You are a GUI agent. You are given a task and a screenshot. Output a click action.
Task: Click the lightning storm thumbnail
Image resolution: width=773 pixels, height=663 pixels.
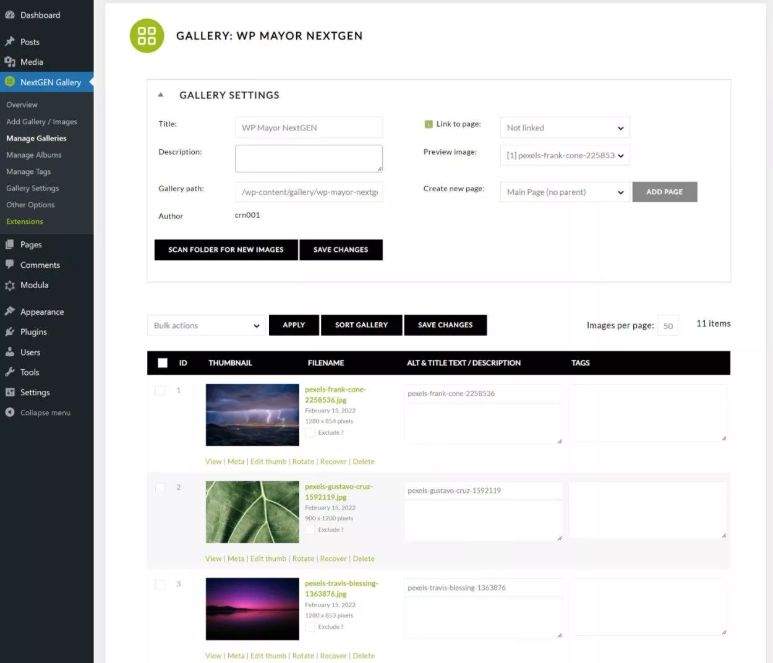(x=252, y=415)
